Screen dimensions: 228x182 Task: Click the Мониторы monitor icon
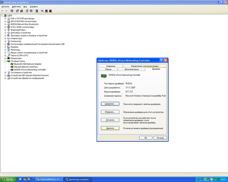9,50
